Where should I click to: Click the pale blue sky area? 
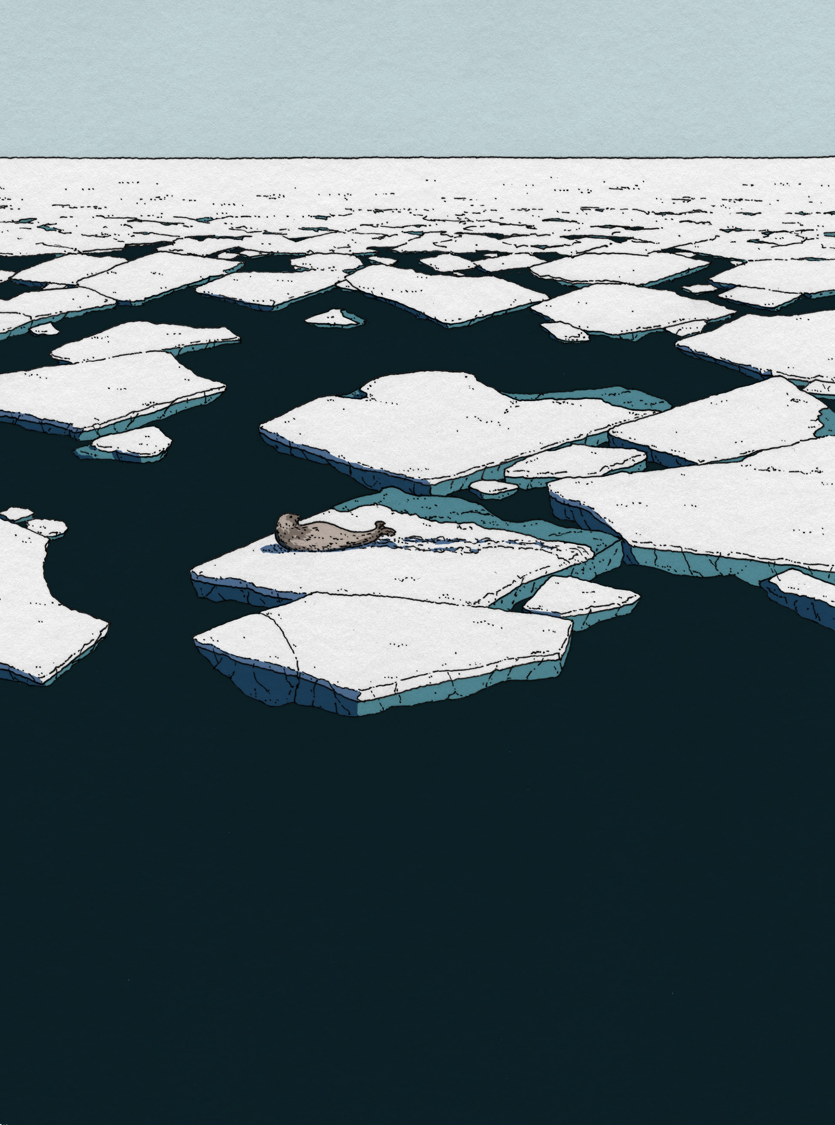pyautogui.click(x=417, y=76)
